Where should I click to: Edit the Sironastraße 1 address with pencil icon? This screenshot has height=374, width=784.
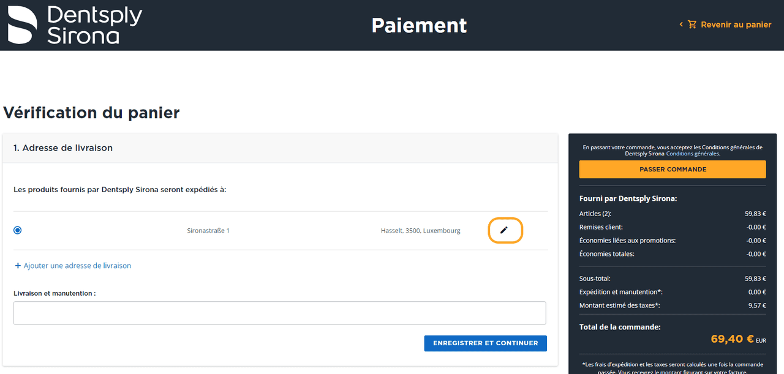[505, 230]
